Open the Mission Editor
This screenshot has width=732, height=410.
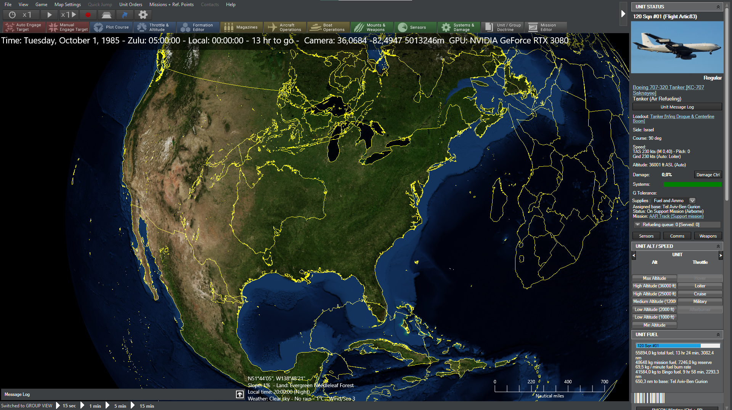click(x=546, y=27)
